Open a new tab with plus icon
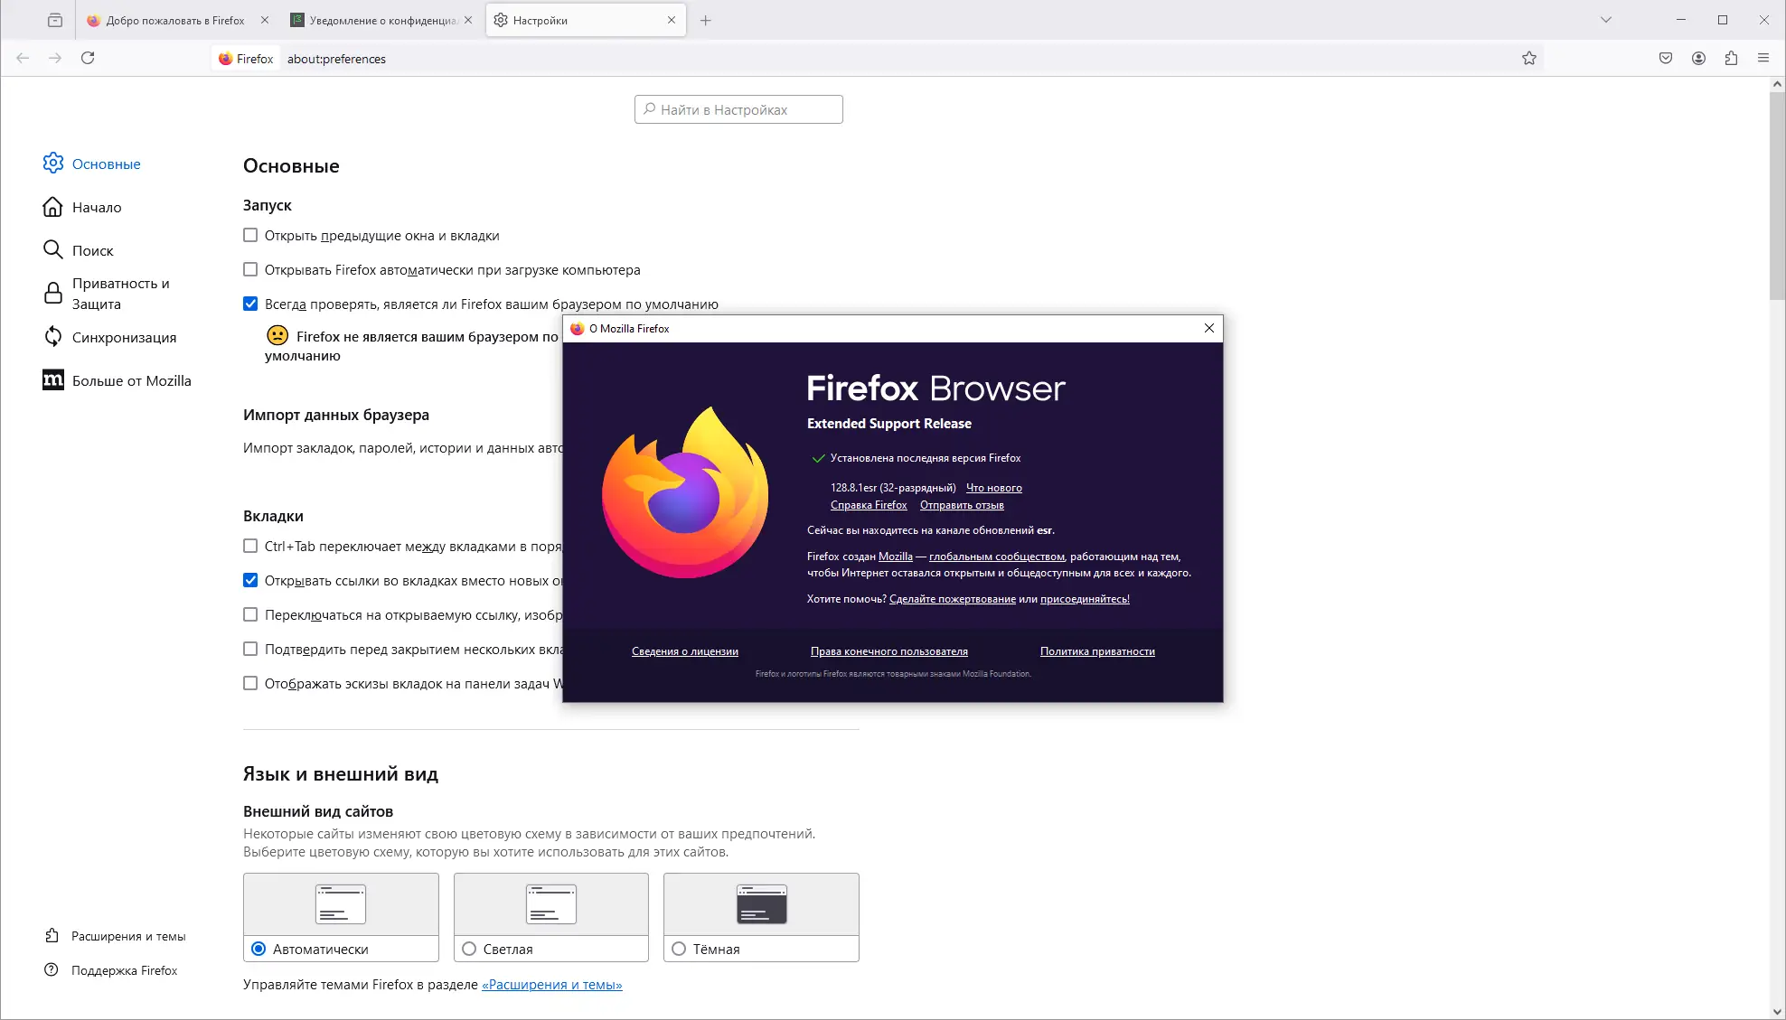Viewport: 1786px width, 1020px height. [706, 20]
